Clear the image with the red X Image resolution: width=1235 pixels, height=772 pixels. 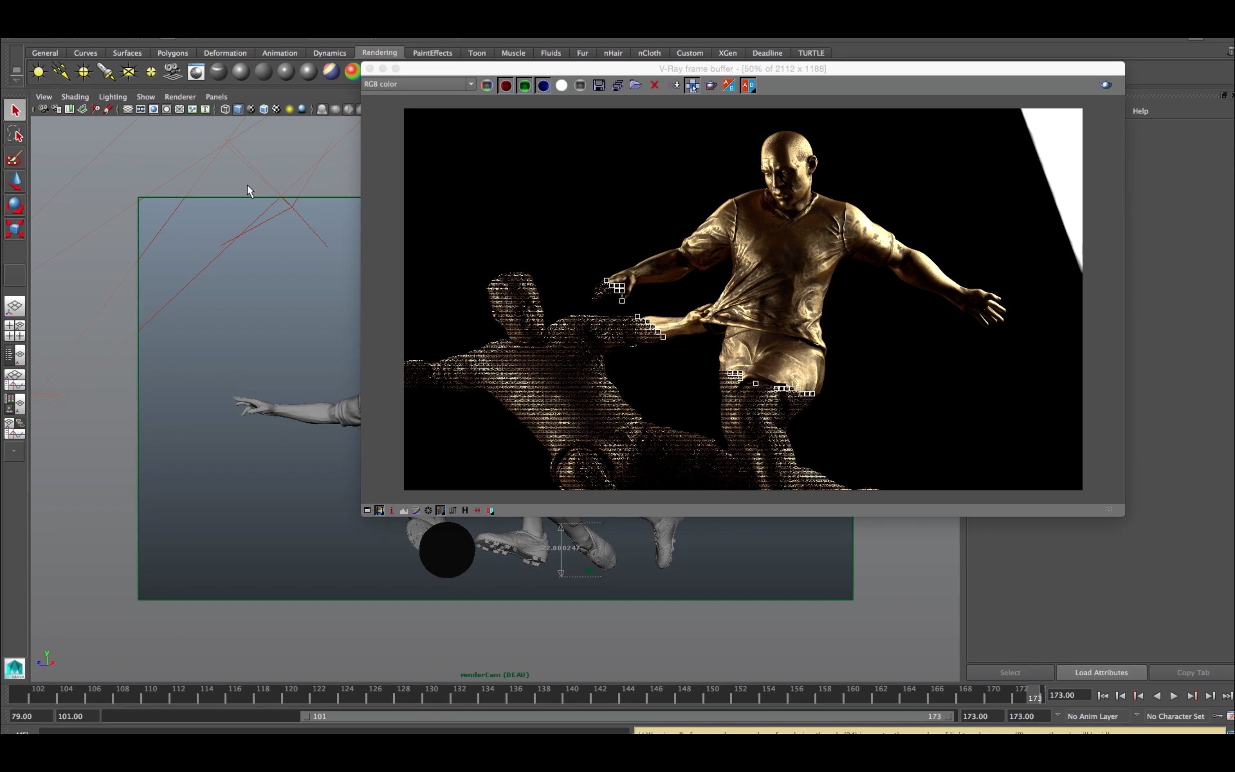pos(654,85)
